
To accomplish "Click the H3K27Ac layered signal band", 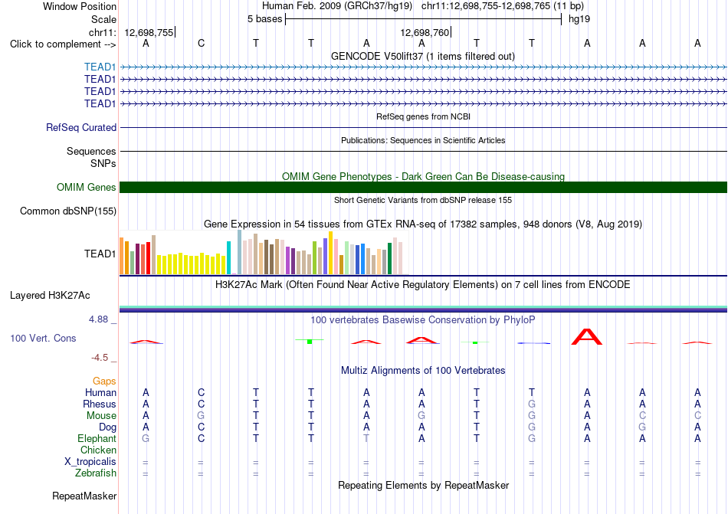I will point(423,309).
